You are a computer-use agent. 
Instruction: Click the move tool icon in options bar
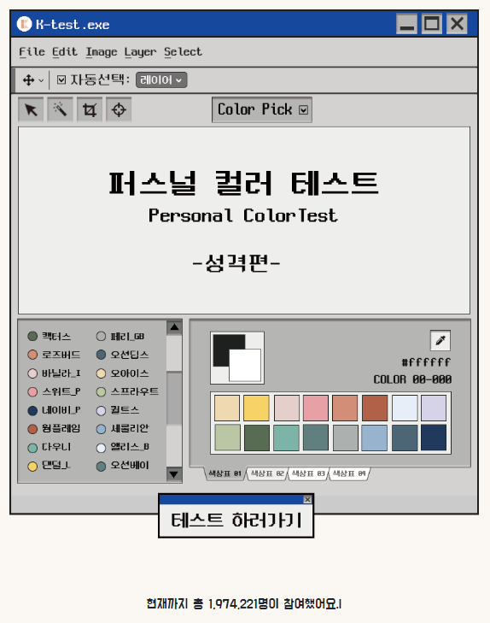tap(28, 80)
